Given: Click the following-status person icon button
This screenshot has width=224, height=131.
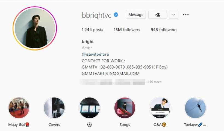Looking at the screenshot, I should tap(158, 15).
